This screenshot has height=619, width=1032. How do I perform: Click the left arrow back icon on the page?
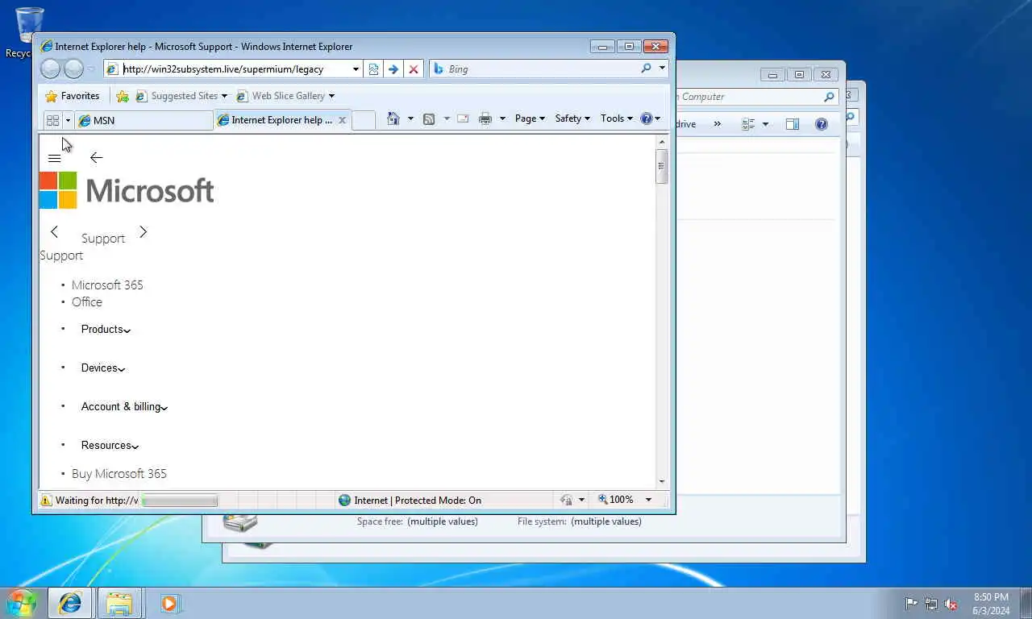pyautogui.click(x=96, y=158)
